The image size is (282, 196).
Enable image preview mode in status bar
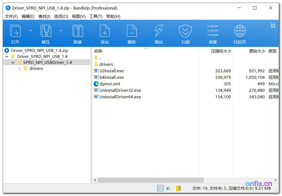[x=168, y=188]
